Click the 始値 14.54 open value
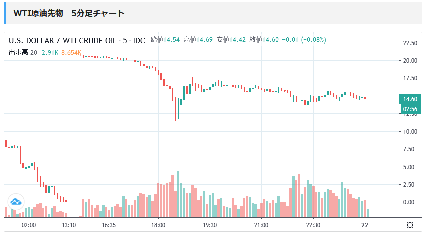The width and height of the screenshot is (428, 236). click(x=165, y=40)
